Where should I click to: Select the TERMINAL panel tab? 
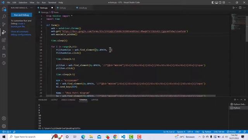click(x=83, y=100)
